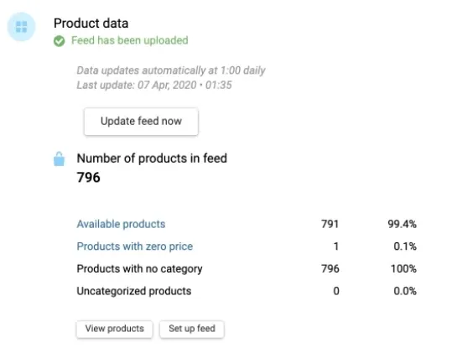Viewport: 473px width, 348px height.
Task: Click the Last update timestamp text
Action: 154,85
